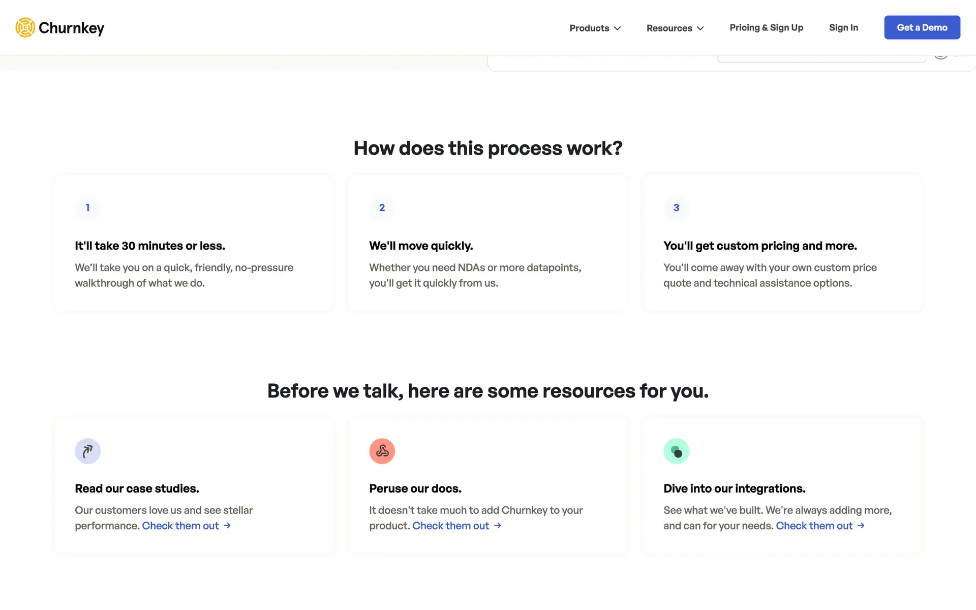Click the step 2 number badge

[x=382, y=207]
